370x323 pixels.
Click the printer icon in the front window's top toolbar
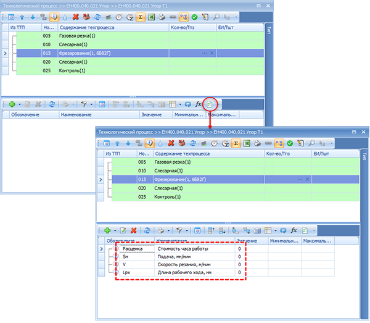[257, 143]
